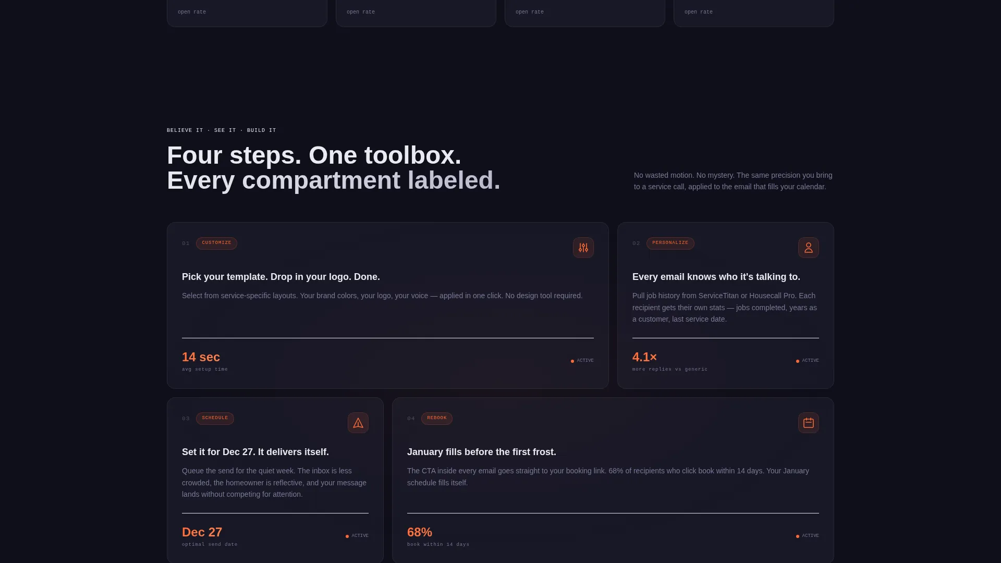Select the REBOOK badge
Image resolution: width=1001 pixels, height=563 pixels.
coord(437,419)
